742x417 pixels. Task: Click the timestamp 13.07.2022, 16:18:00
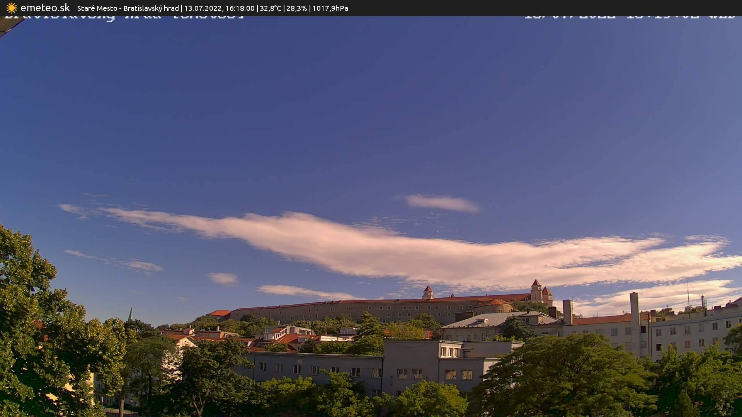[x=221, y=8]
